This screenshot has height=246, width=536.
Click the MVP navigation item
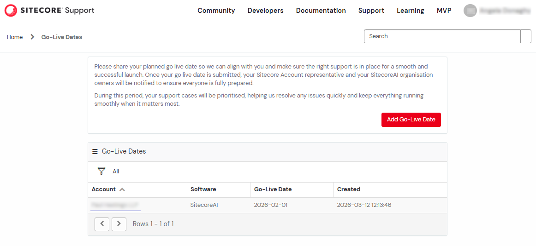pos(444,11)
